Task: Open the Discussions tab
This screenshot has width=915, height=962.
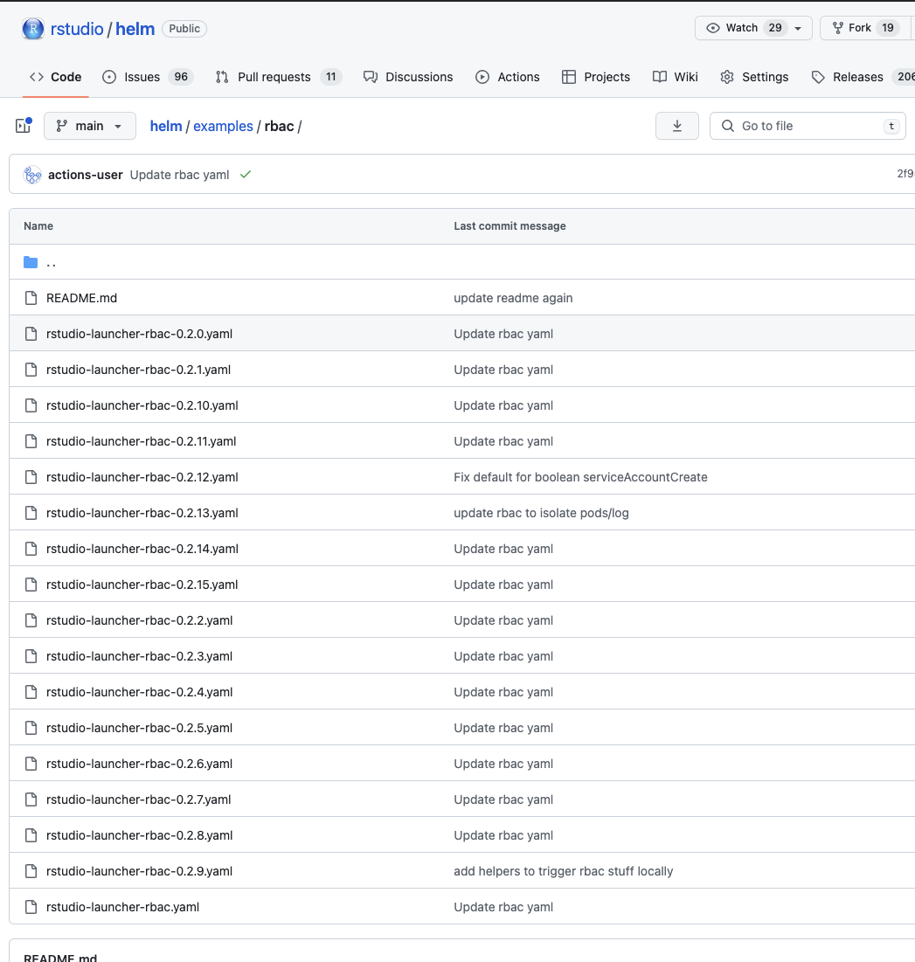Action: [x=408, y=77]
